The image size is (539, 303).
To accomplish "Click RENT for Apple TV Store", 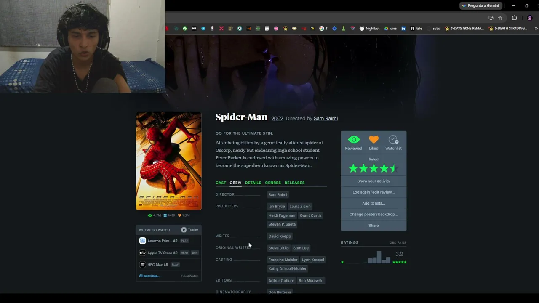I will point(184,252).
